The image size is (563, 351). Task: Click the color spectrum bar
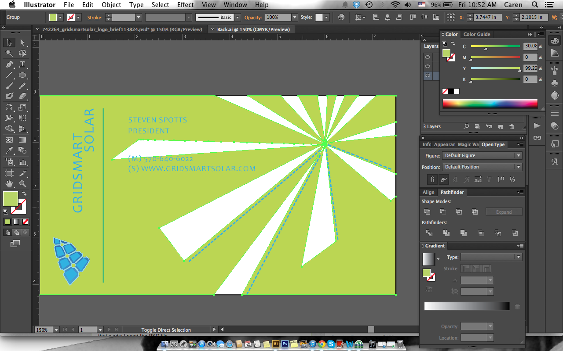pos(490,104)
